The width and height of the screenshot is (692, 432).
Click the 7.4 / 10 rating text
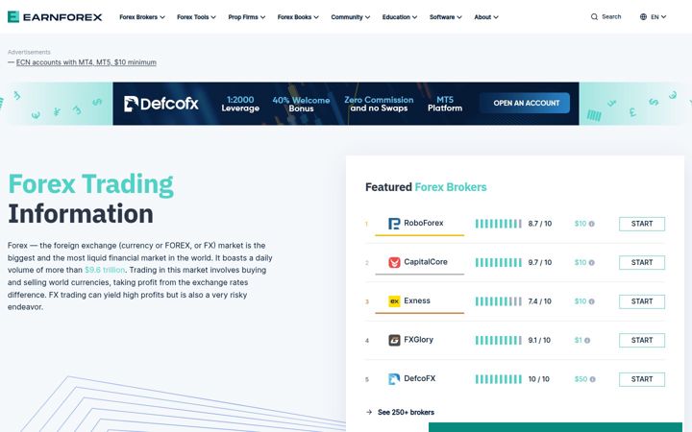(x=540, y=301)
